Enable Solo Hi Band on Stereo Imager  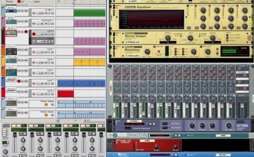click(x=227, y=35)
